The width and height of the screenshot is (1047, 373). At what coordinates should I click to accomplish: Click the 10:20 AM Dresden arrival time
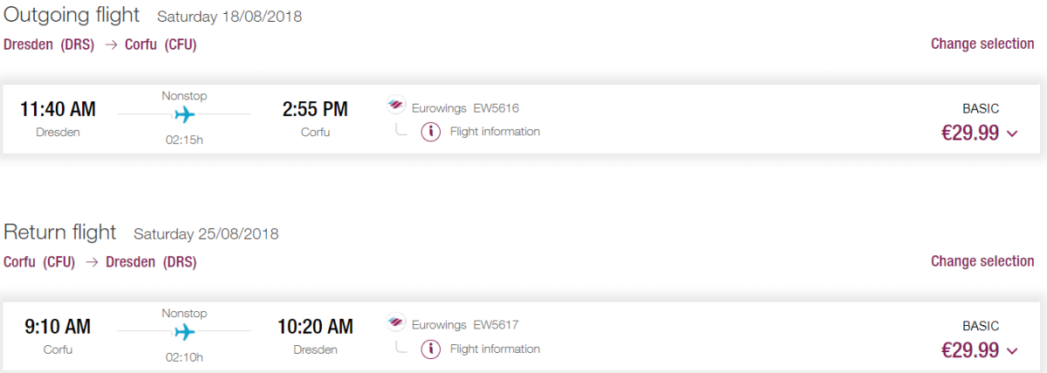(x=315, y=327)
